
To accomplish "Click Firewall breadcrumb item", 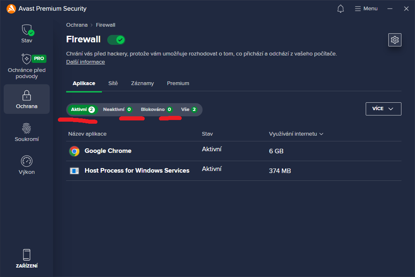I will 106,25.
